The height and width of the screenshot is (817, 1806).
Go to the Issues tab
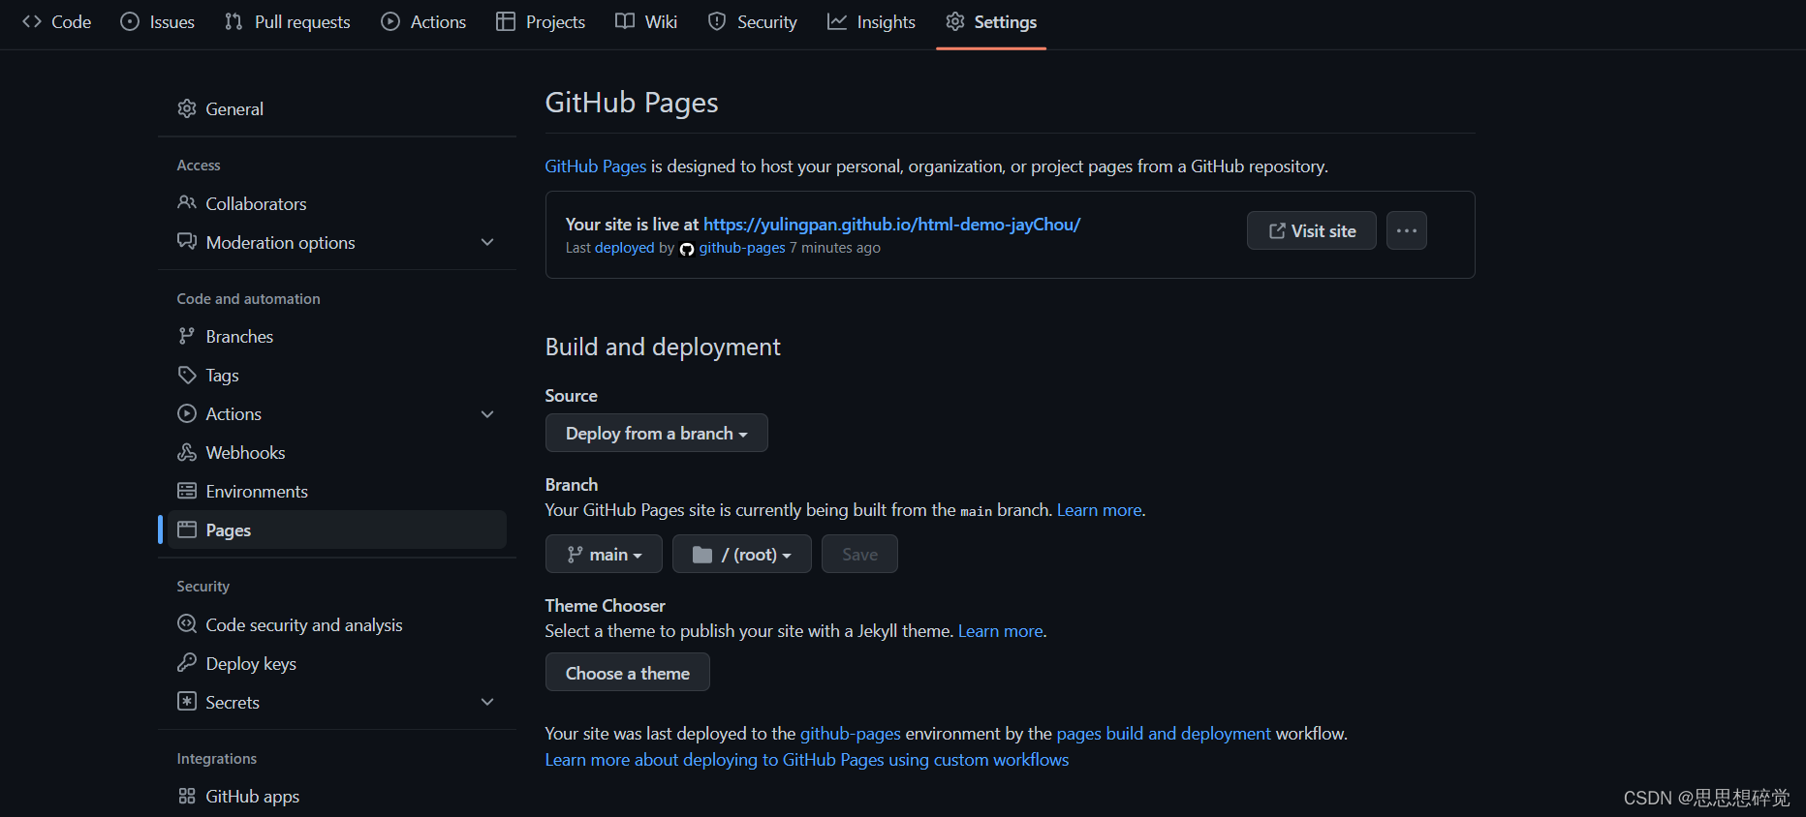[x=157, y=21]
